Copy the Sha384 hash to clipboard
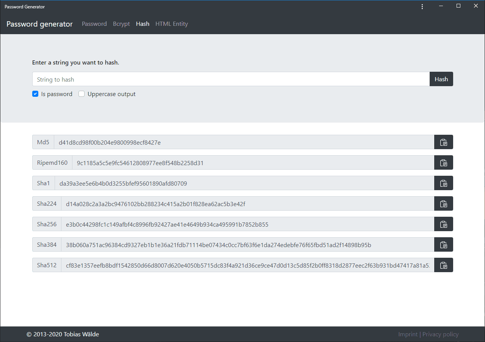Viewport: 485px width, 342px height. [443, 245]
